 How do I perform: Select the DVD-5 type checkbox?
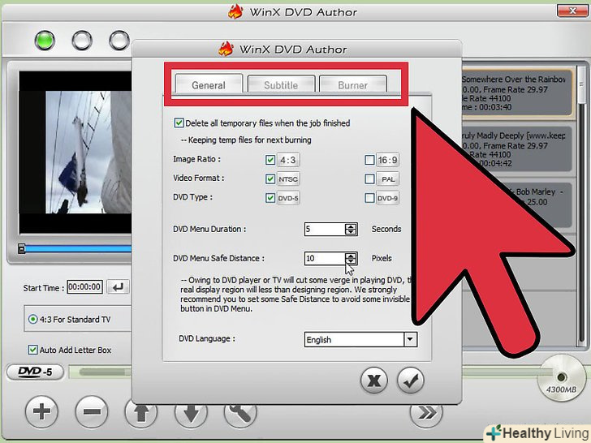270,198
